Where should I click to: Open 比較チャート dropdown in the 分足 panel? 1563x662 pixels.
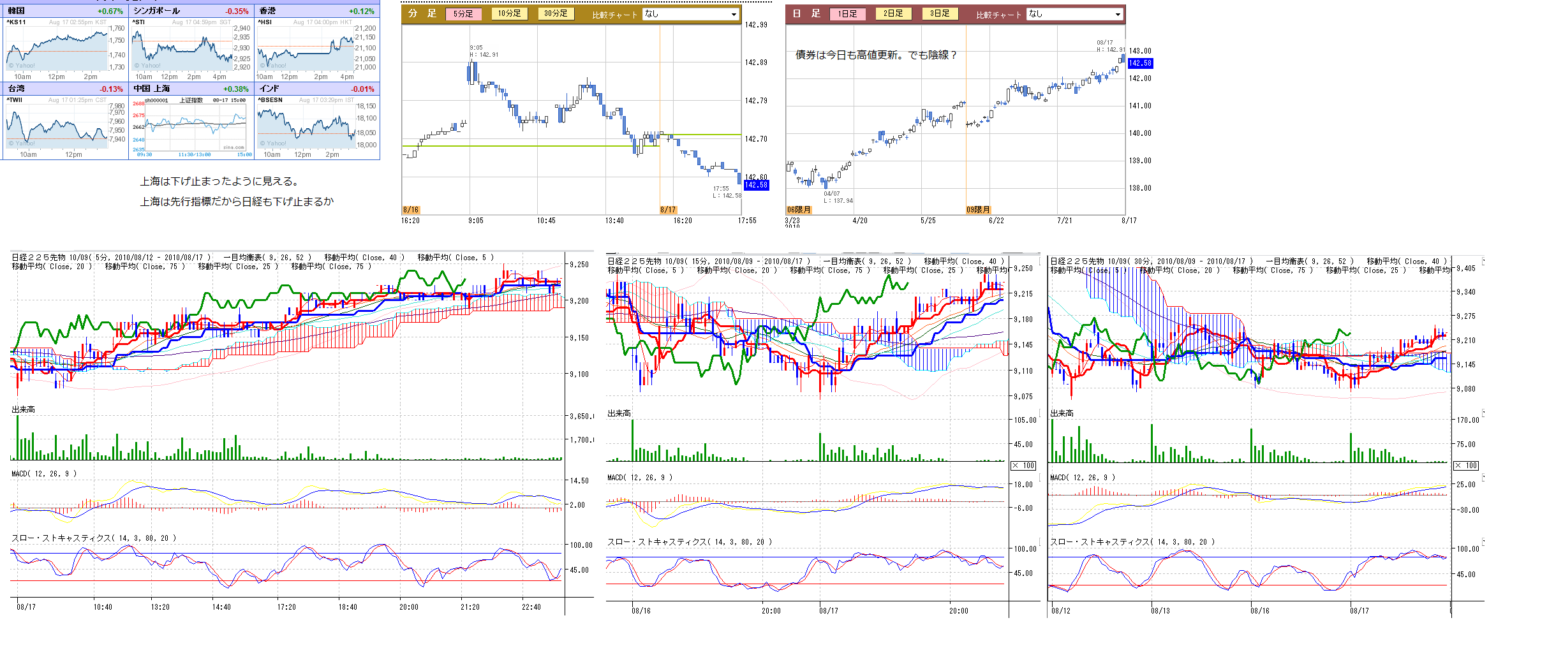pyautogui.click(x=690, y=14)
